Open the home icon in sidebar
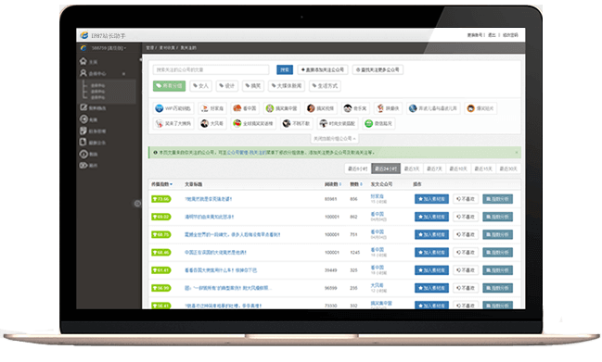This screenshot has width=602, height=362. [83, 61]
